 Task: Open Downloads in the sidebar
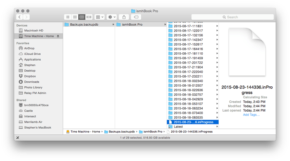click(39, 82)
